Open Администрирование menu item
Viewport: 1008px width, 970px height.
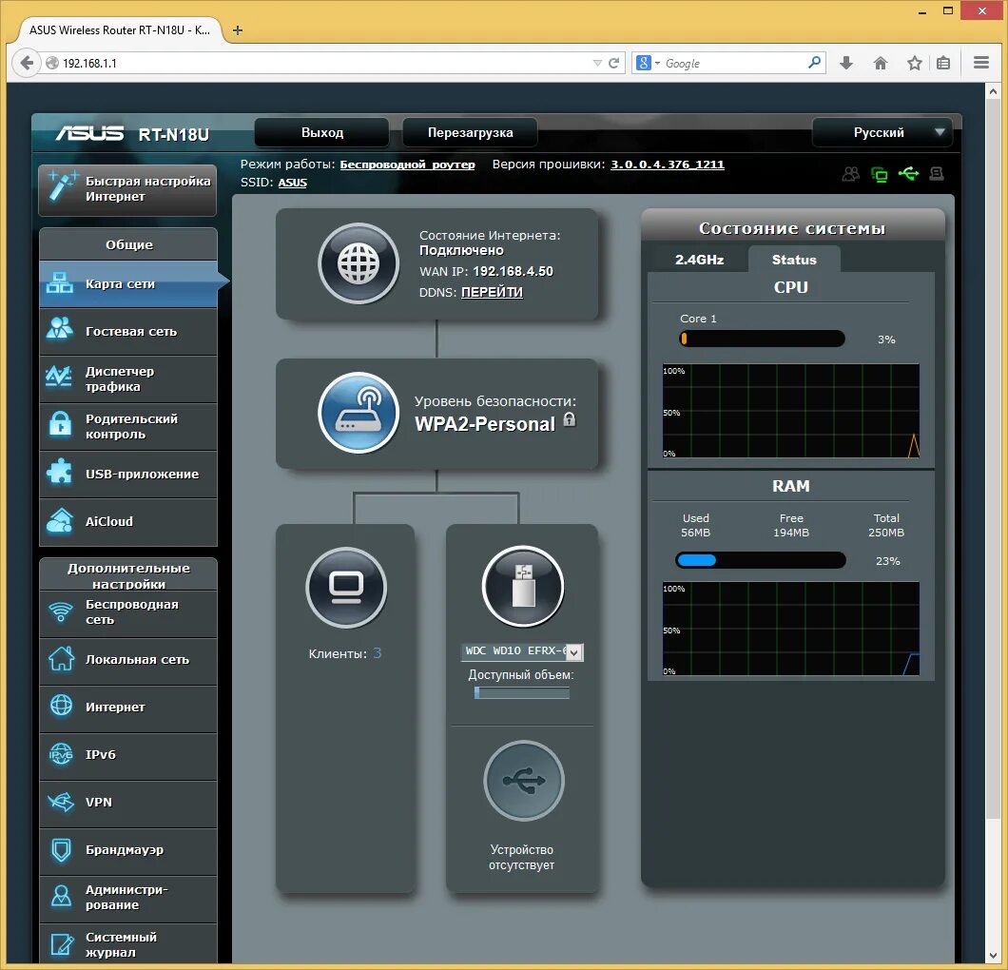point(128,898)
